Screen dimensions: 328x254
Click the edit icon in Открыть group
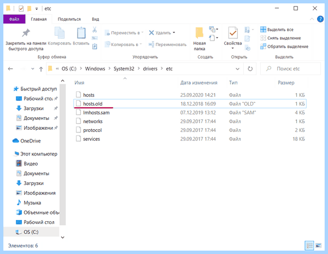[x=247, y=38]
